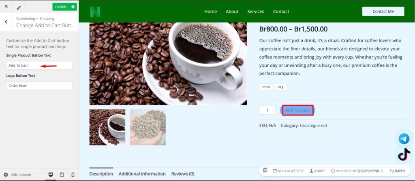415x181 pixels.
Task: Click the phi symbol icon in bottom bar
Action: (265, 170)
